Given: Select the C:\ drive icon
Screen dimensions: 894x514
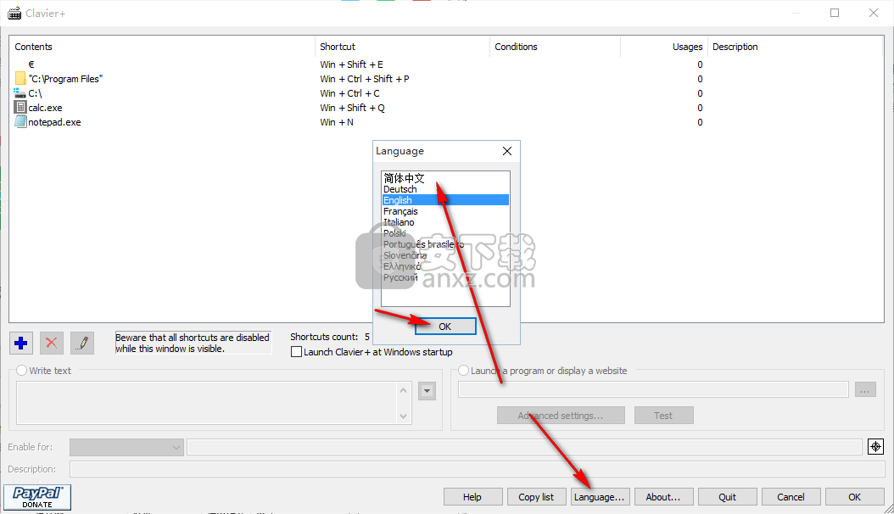Looking at the screenshot, I should (20, 93).
